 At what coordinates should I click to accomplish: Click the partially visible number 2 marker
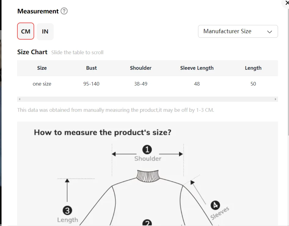147,224
